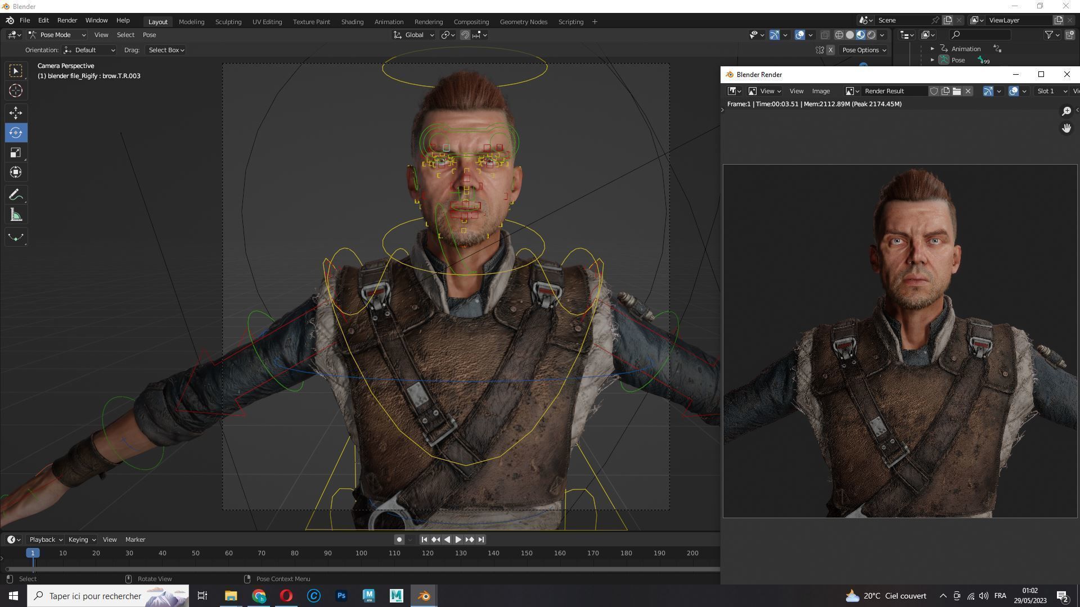Select the Move tool
The width and height of the screenshot is (1080, 607).
(x=16, y=113)
